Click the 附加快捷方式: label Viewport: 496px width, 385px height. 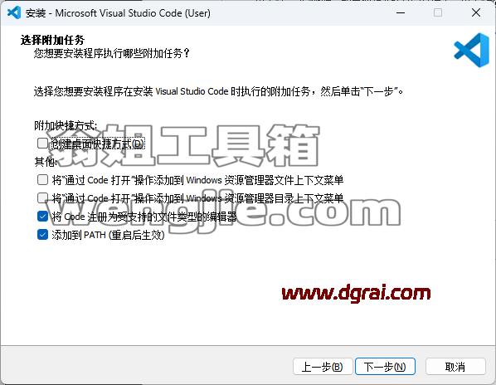[66, 125]
